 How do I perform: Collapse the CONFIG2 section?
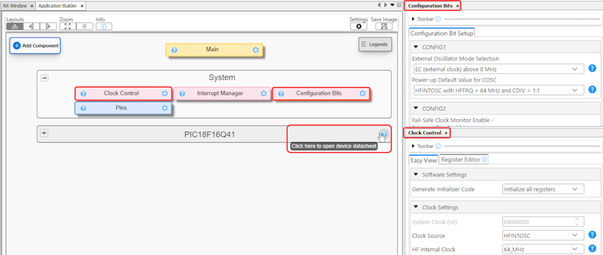point(416,109)
